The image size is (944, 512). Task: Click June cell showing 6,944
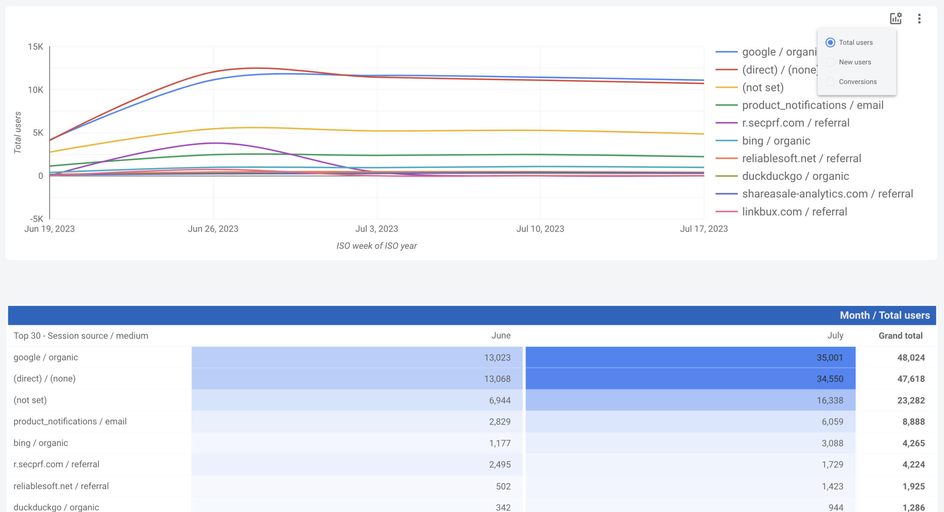pos(499,400)
